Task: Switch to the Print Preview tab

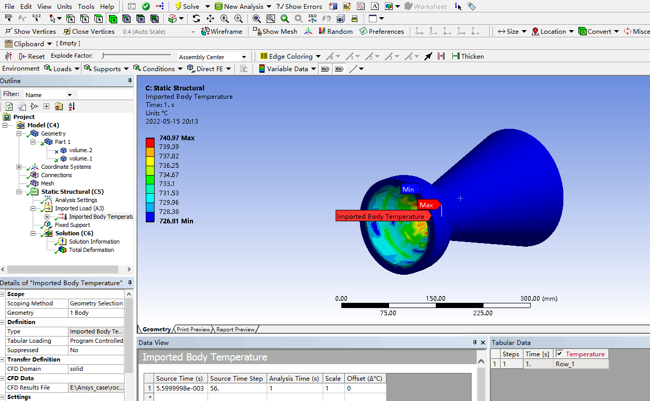Action: pyautogui.click(x=193, y=329)
